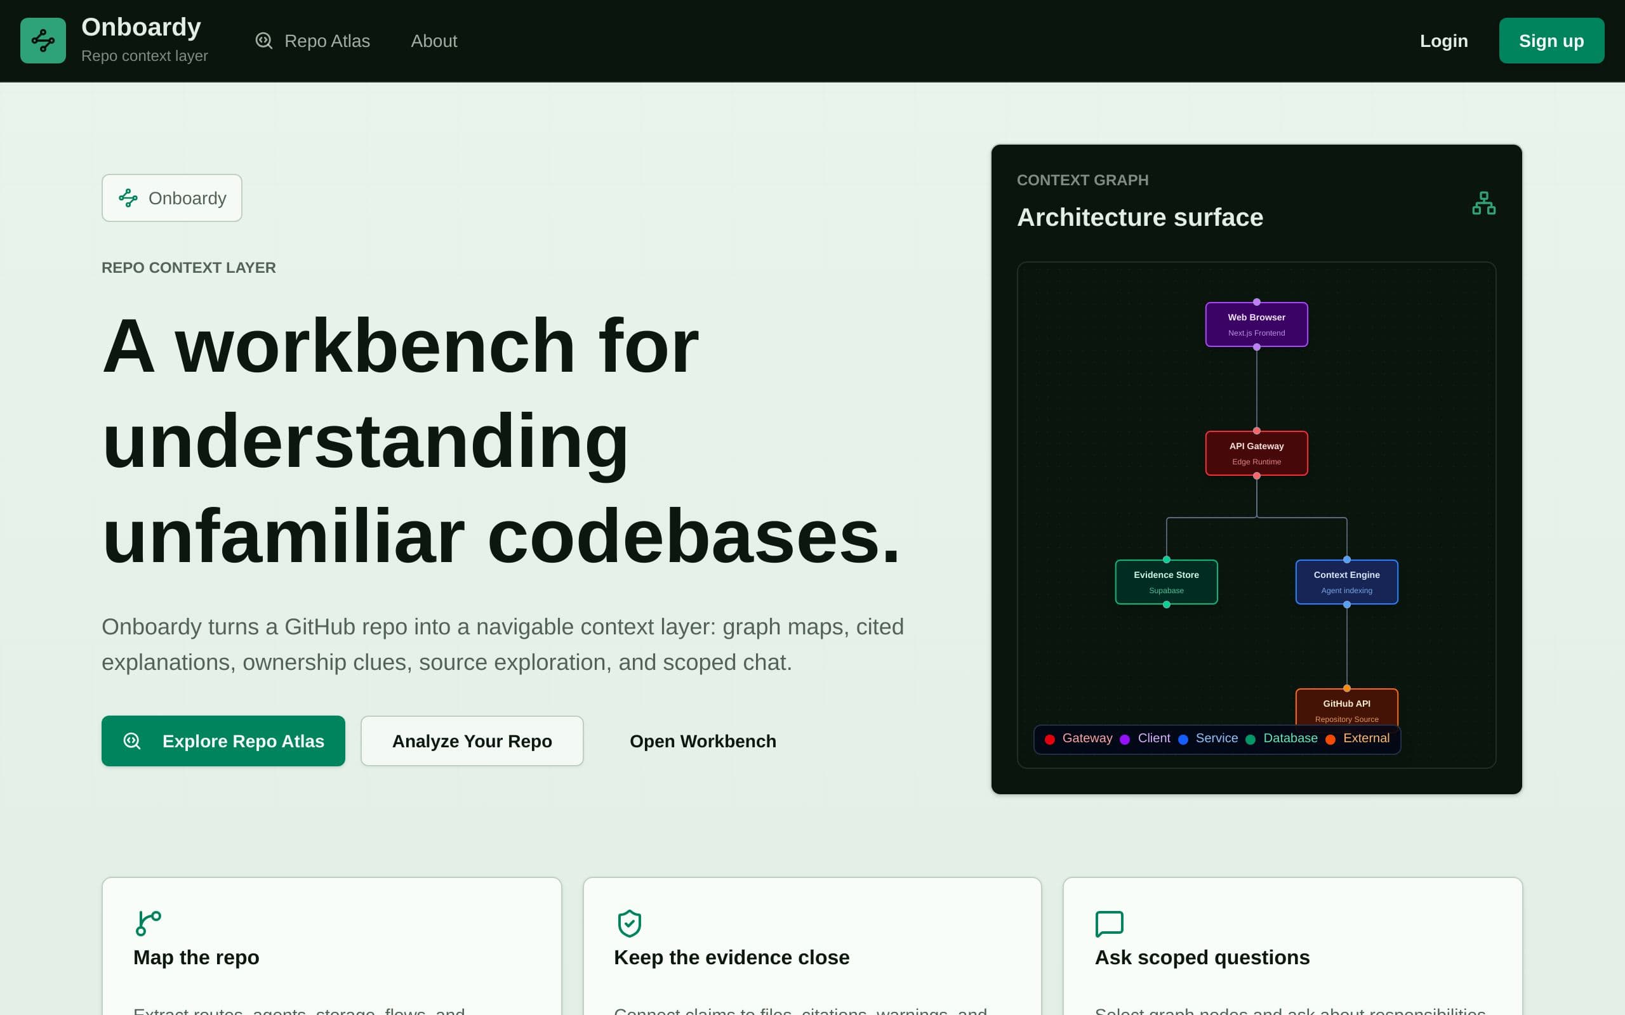Click the 'Ask scoped questions' title
The height and width of the screenshot is (1015, 1625).
click(x=1202, y=957)
